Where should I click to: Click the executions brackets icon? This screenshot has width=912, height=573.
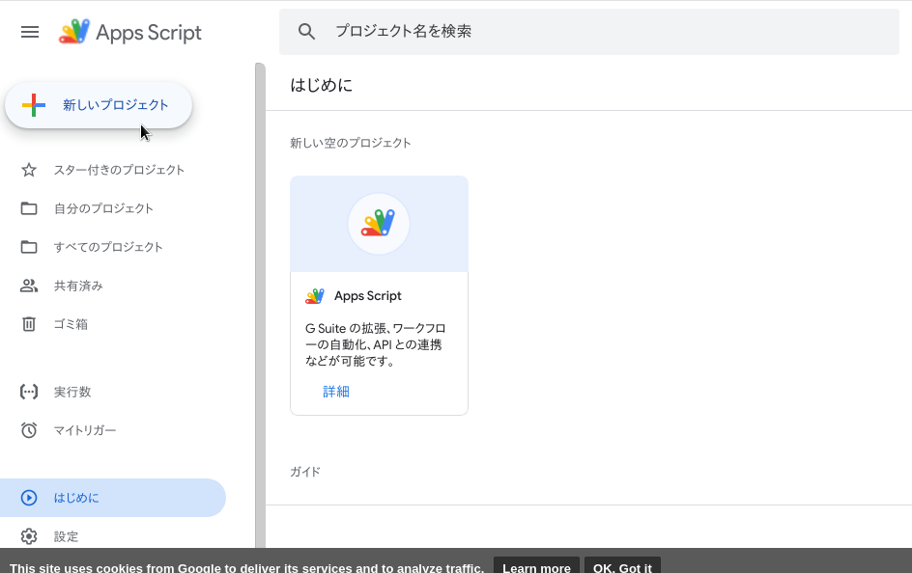pos(29,392)
